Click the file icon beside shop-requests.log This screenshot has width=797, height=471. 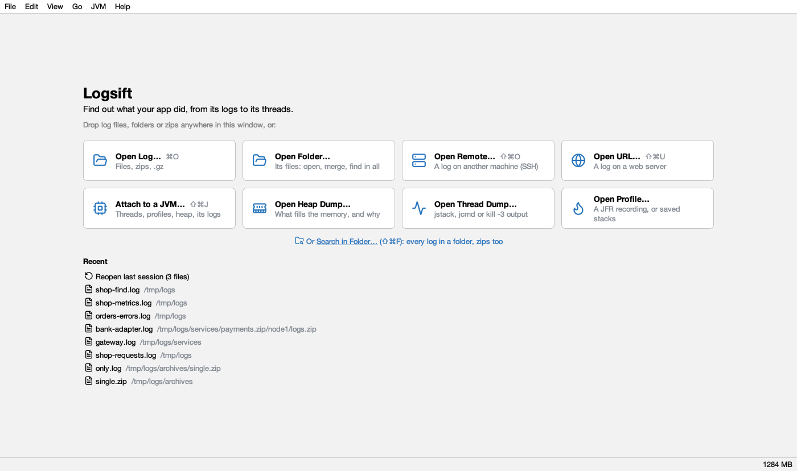point(89,354)
